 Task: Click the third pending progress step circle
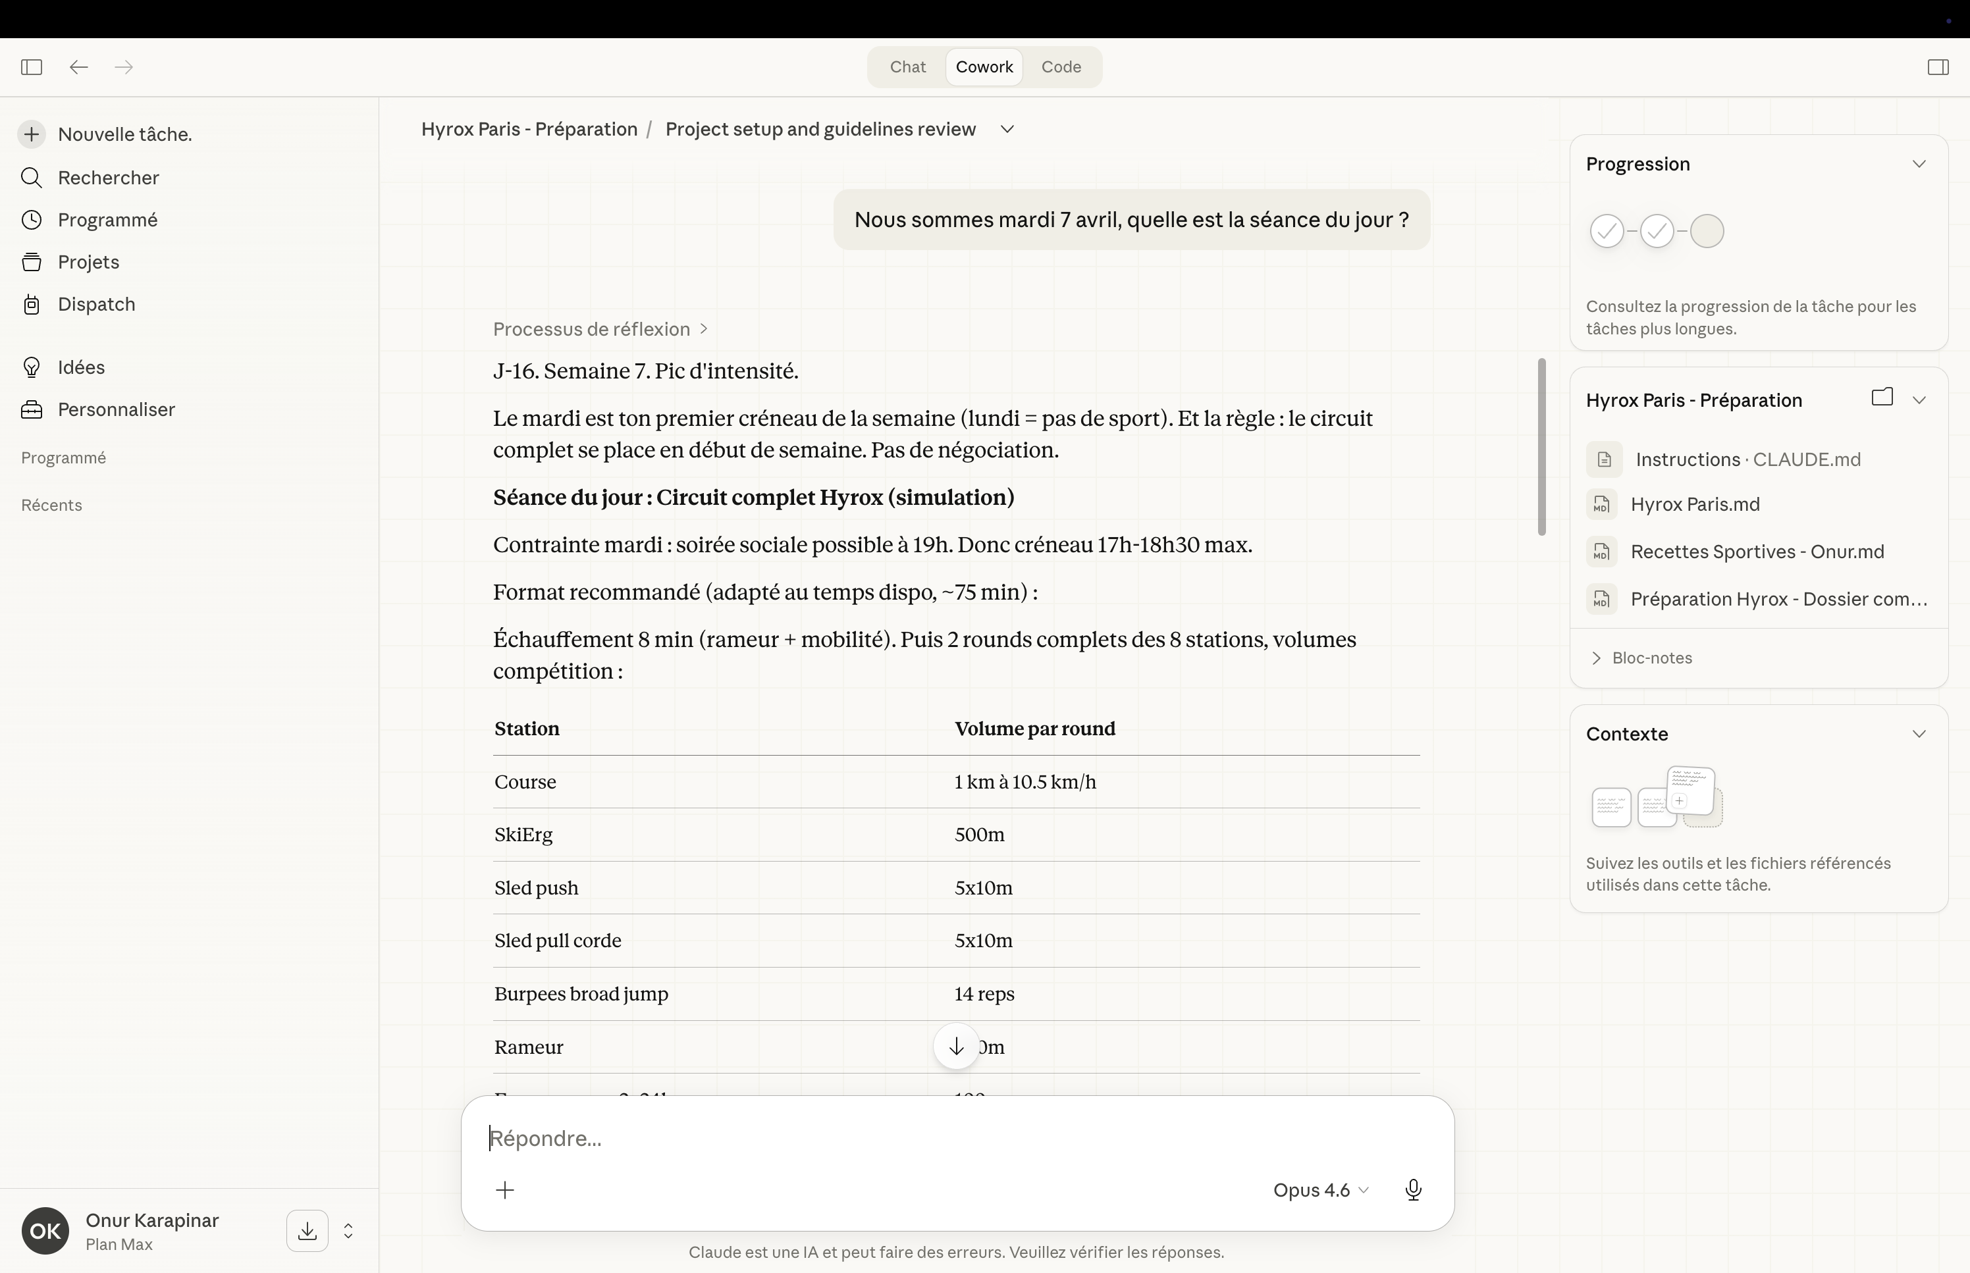coord(1707,232)
